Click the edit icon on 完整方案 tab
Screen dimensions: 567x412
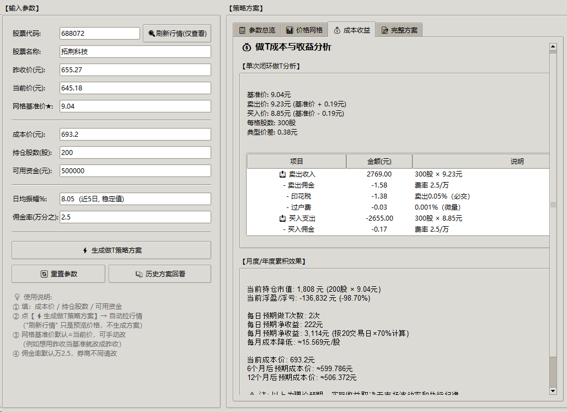[x=385, y=30]
